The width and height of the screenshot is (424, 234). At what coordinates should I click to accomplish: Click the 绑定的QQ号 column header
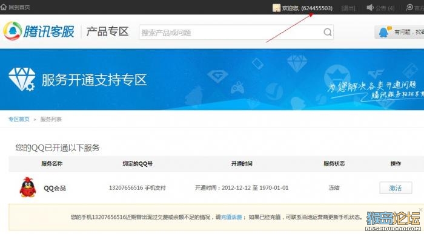(137, 163)
